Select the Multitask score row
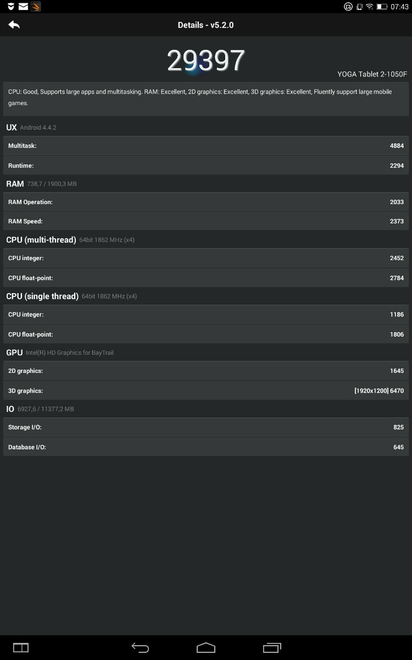The width and height of the screenshot is (412, 660). (206, 146)
